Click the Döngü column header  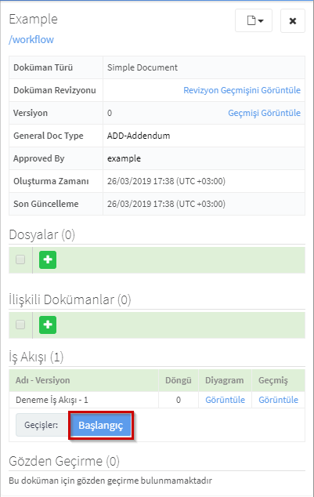click(179, 380)
